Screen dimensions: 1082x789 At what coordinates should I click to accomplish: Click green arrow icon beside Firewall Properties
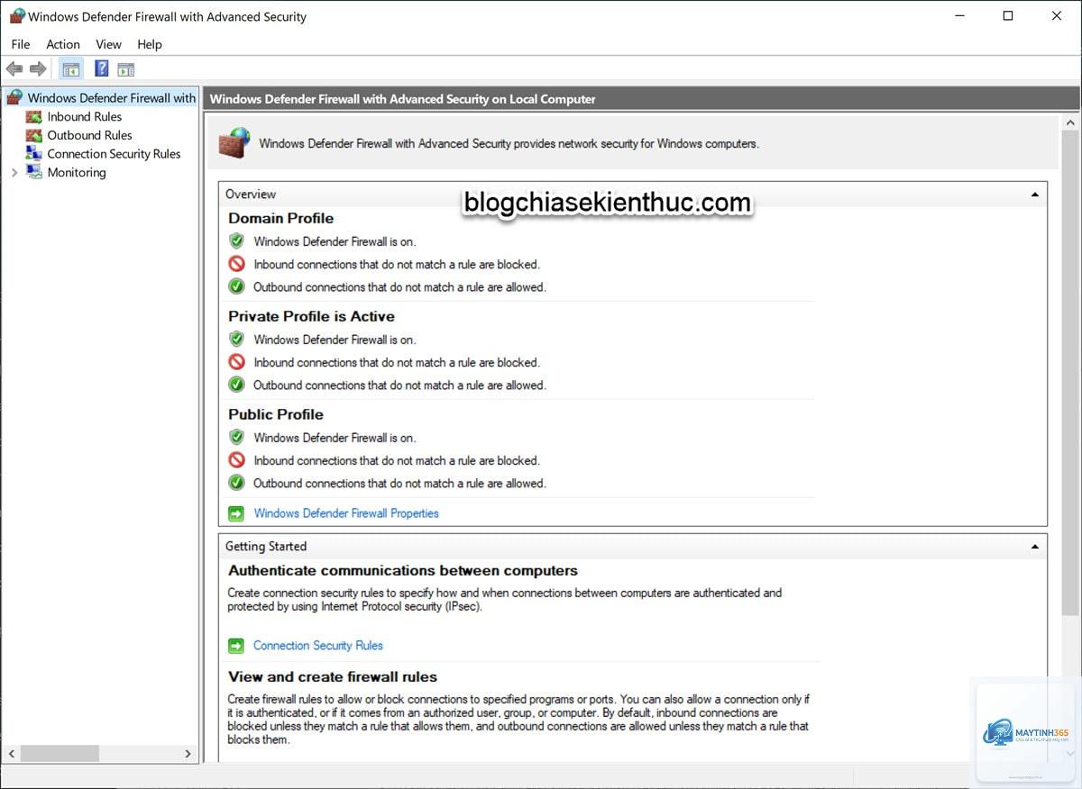tap(236, 513)
